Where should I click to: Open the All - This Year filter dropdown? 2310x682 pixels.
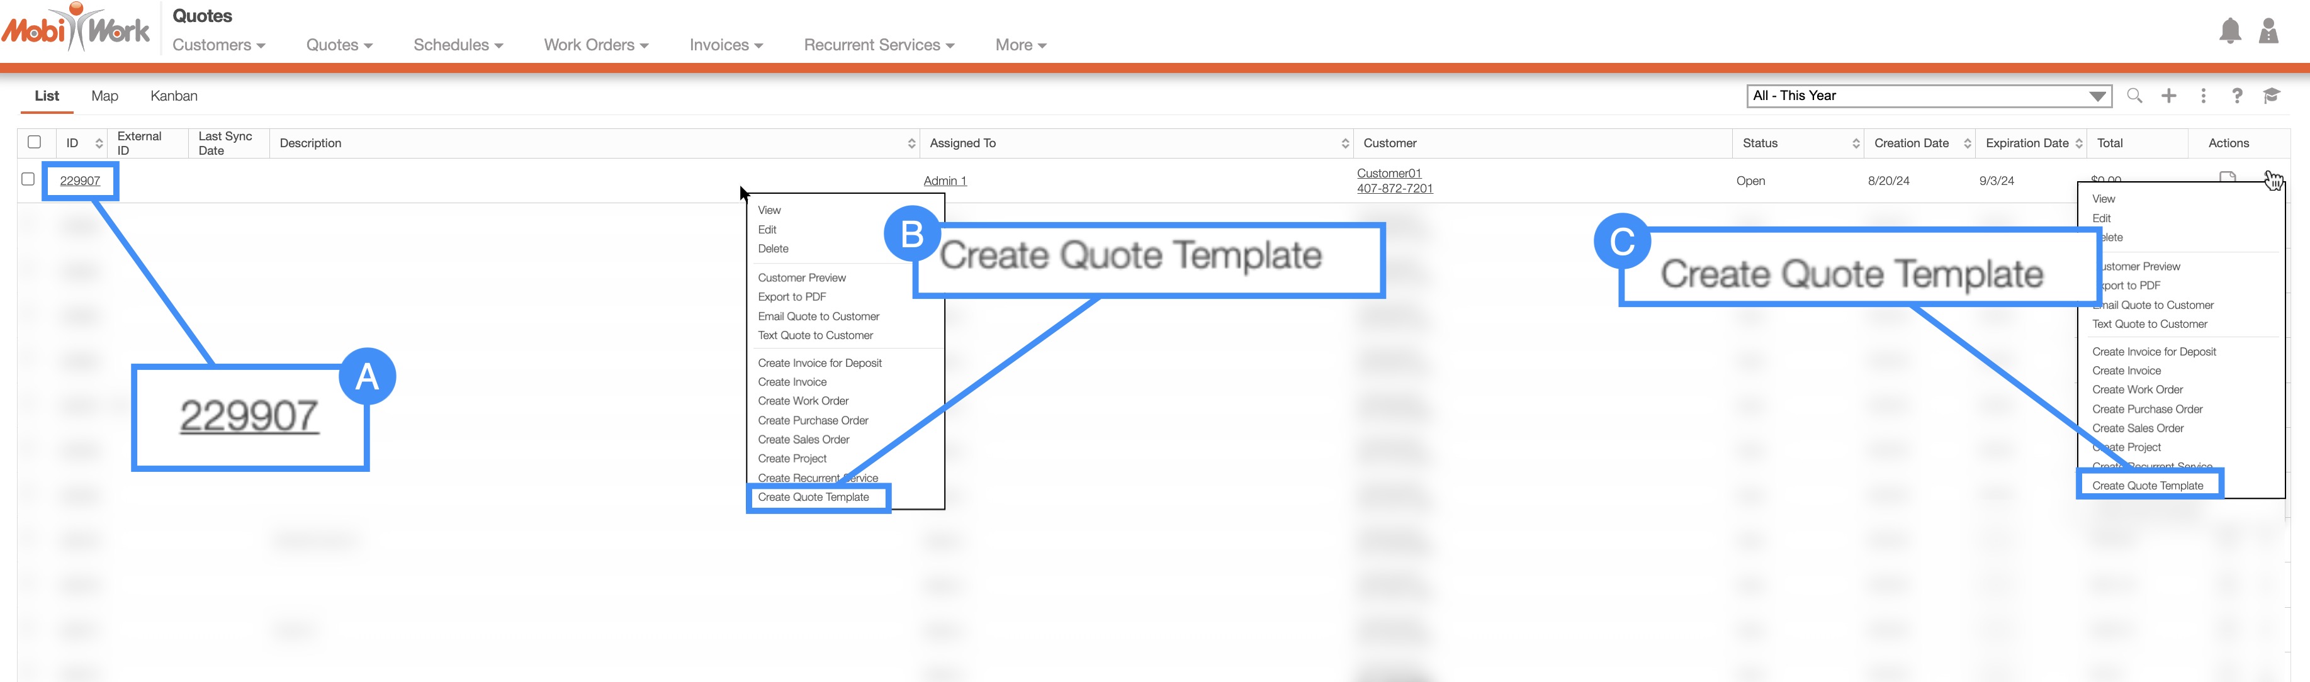(x=1929, y=96)
